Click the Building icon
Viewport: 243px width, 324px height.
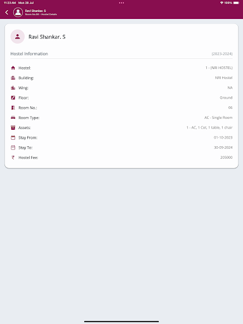pos(13,78)
